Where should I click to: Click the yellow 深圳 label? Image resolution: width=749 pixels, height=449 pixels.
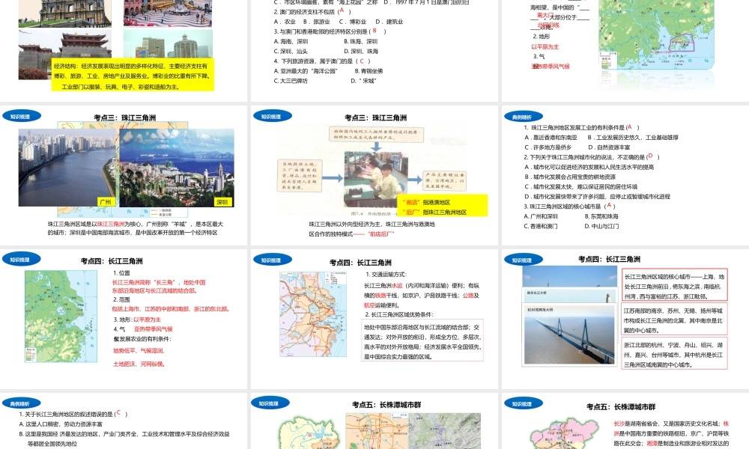point(222,202)
